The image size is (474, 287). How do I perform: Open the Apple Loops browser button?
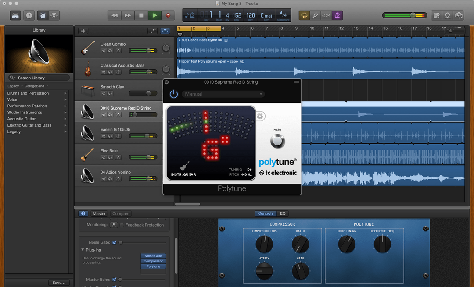tap(447, 15)
